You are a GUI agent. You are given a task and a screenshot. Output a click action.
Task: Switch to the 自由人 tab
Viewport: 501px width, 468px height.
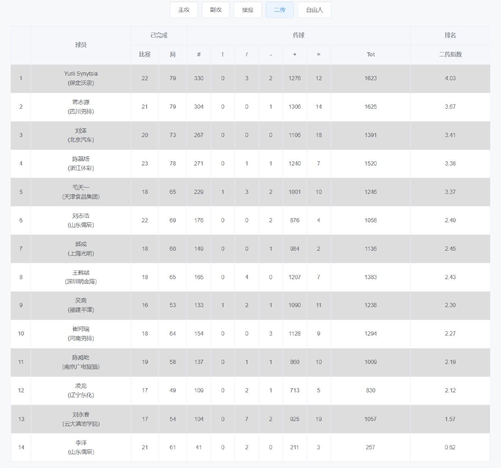pos(314,10)
